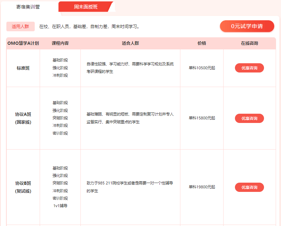The height and width of the screenshot is (226, 281).
Task: Click 优惠咨询 in the 协议B班 row
Action: coord(249,187)
